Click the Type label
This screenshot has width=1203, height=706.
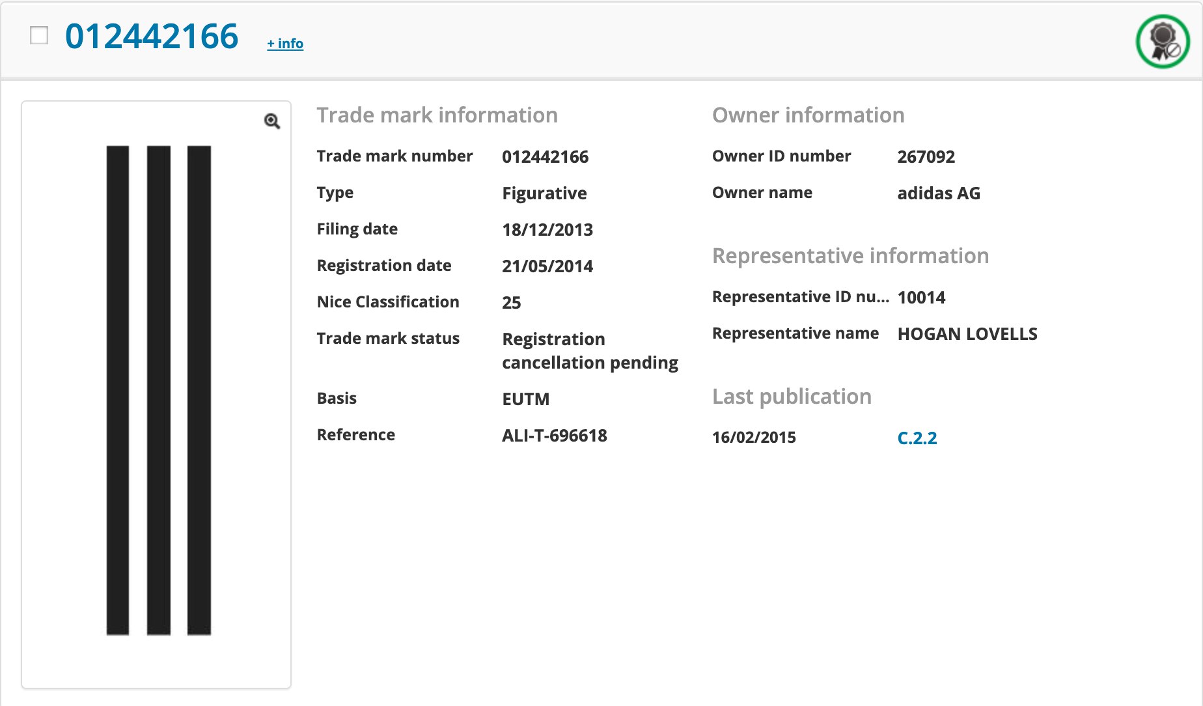pos(335,192)
